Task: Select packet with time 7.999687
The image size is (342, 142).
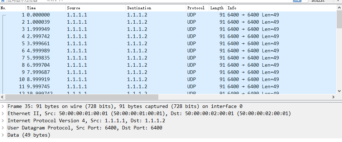Action: tap(168, 72)
